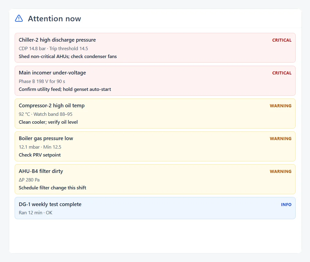This screenshot has height=262, width=310.
Task: Open the Main incomer under-voltage alert
Action: (x=155, y=81)
